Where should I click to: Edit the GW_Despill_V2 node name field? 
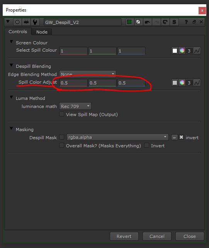click(x=83, y=22)
